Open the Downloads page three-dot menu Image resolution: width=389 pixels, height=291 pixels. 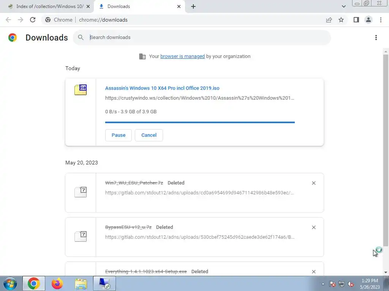point(376,38)
